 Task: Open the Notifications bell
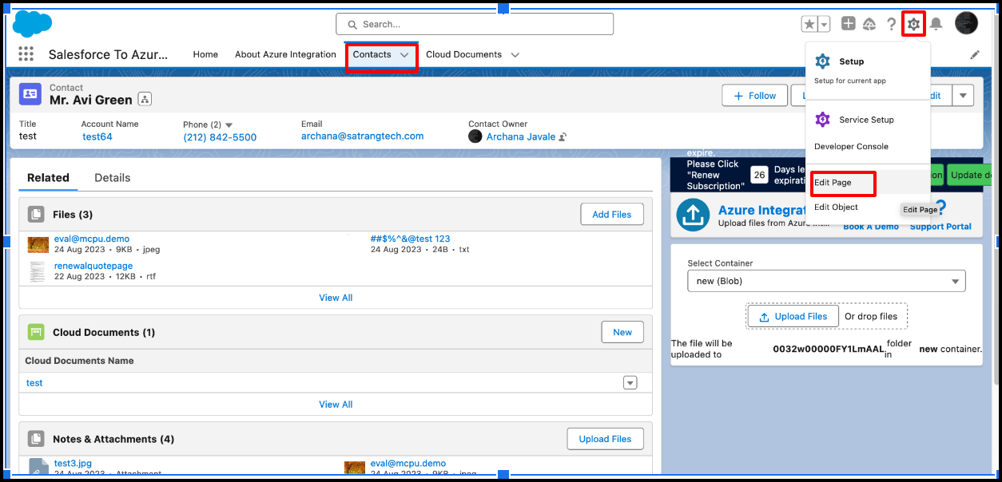pos(936,24)
